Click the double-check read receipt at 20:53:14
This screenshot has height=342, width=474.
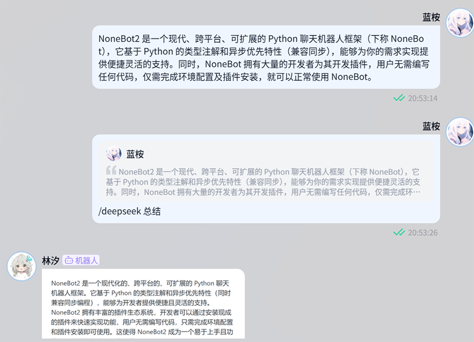pos(399,98)
